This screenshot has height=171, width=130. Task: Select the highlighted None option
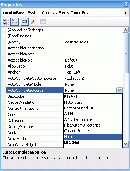pos(93,137)
